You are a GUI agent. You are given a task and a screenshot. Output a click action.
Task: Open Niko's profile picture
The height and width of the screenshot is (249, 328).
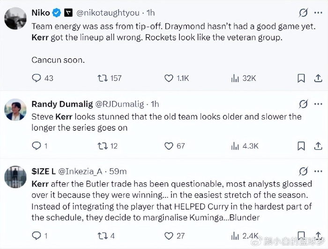[15, 19]
